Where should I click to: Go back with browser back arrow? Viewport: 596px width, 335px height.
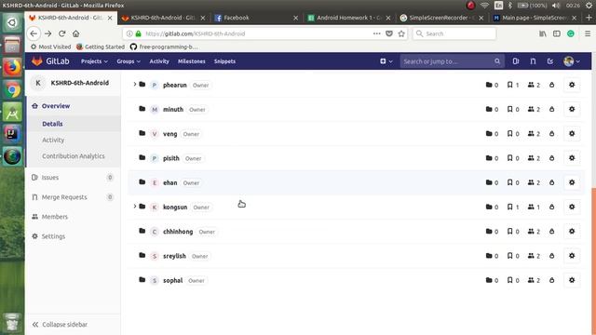coord(34,33)
